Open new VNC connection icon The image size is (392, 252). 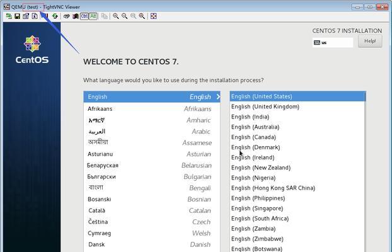tap(9, 16)
